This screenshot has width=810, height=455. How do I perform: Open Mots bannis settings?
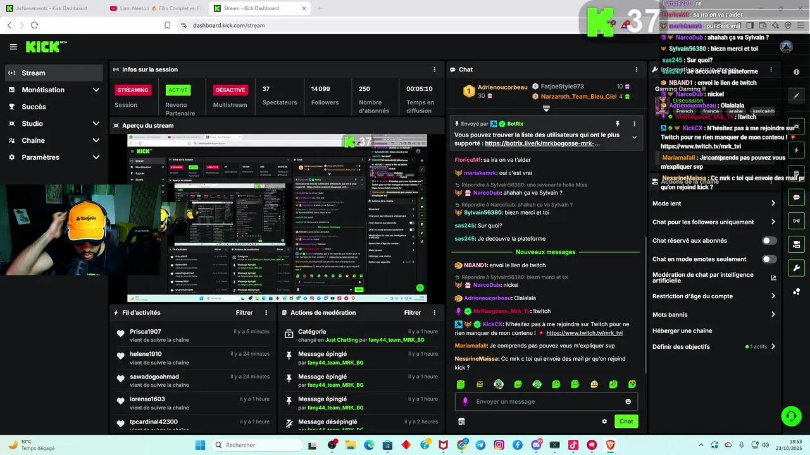[714, 315]
